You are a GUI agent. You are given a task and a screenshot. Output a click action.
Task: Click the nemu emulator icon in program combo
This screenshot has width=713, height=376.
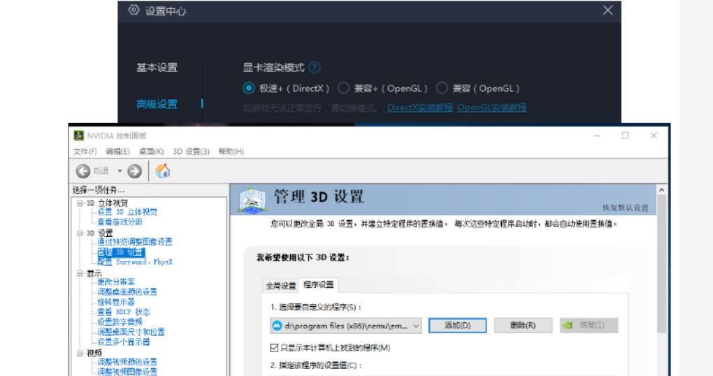coord(277,326)
